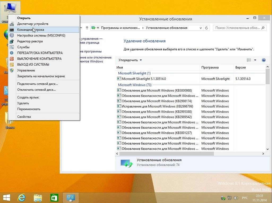Viewport: 272px width, 203px height.
Task: Open the Windows Start button
Action: tap(7, 198)
